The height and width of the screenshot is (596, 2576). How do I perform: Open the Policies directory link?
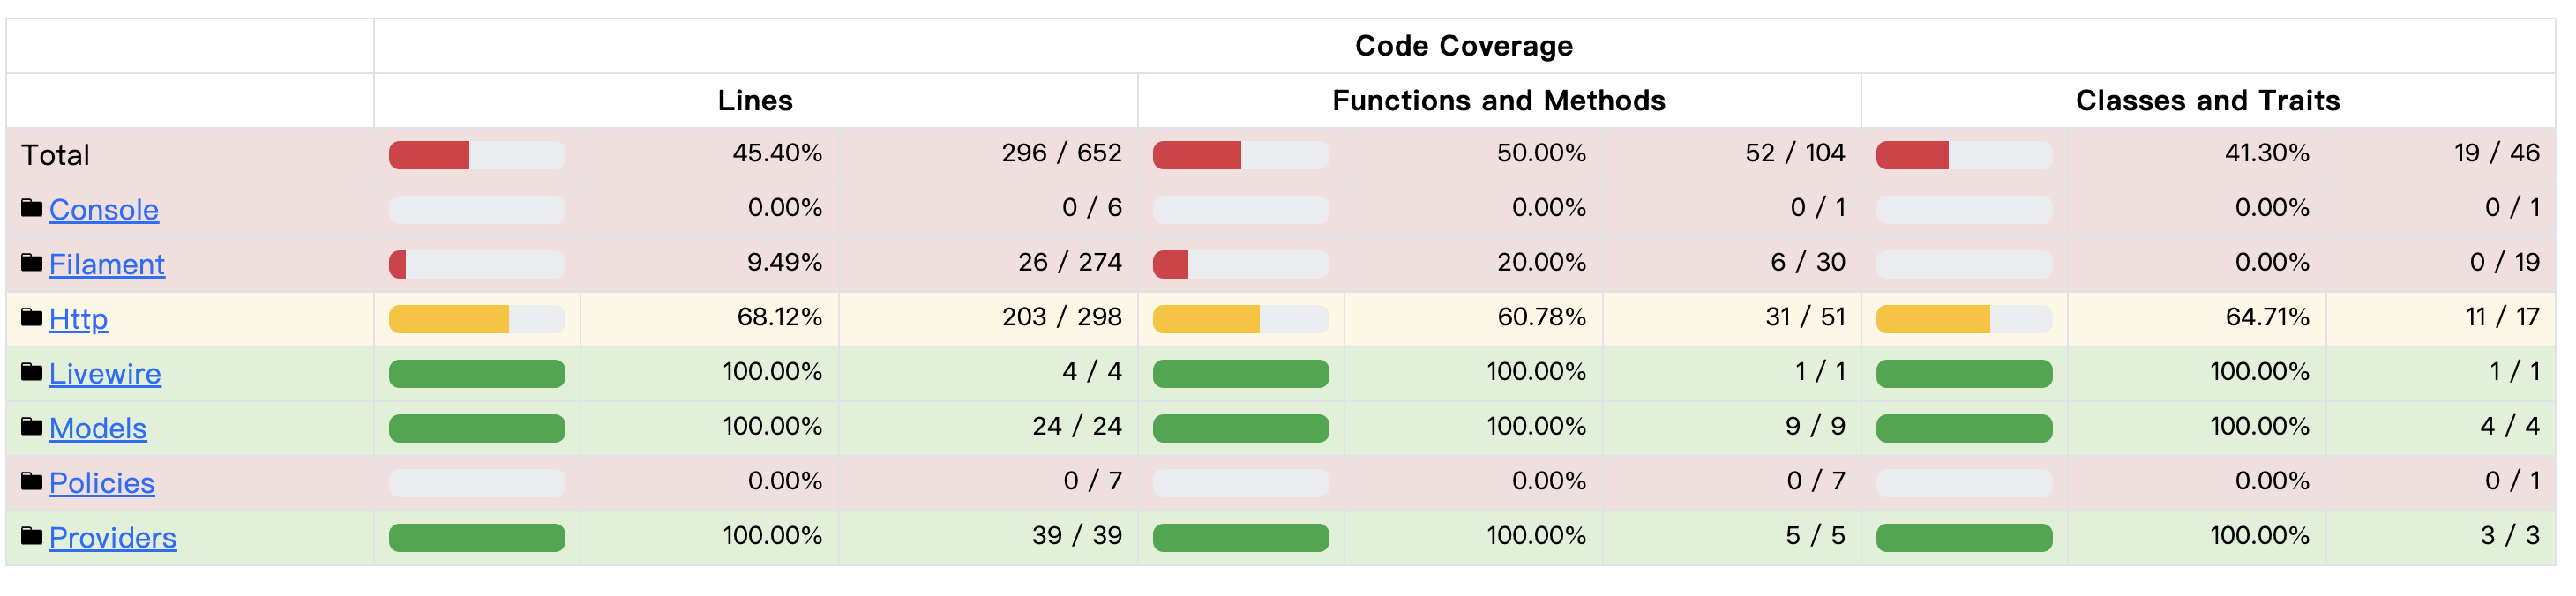point(102,483)
